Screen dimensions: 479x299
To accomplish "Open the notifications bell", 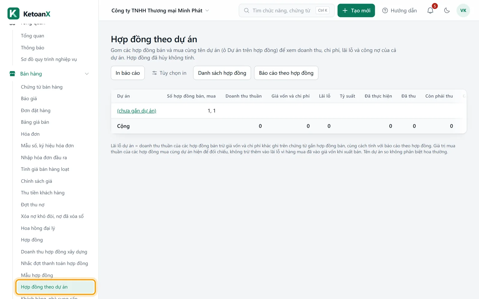I will (430, 10).
